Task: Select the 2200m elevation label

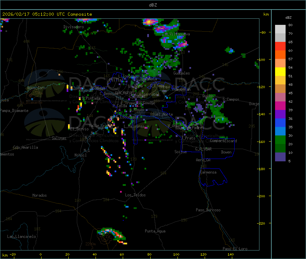Action: click(90, 244)
